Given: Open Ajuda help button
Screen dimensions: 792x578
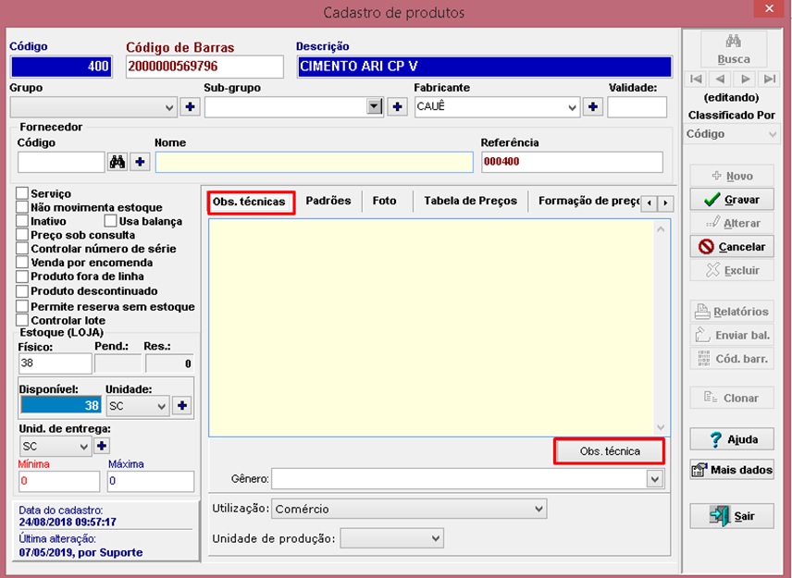Looking at the screenshot, I should (x=732, y=439).
